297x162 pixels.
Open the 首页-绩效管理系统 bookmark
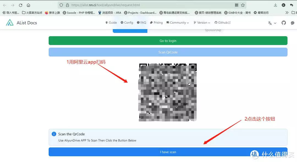point(208,13)
